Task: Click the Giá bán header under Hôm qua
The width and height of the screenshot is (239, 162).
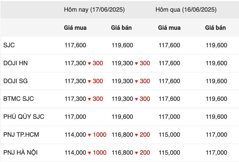Action: (x=215, y=28)
